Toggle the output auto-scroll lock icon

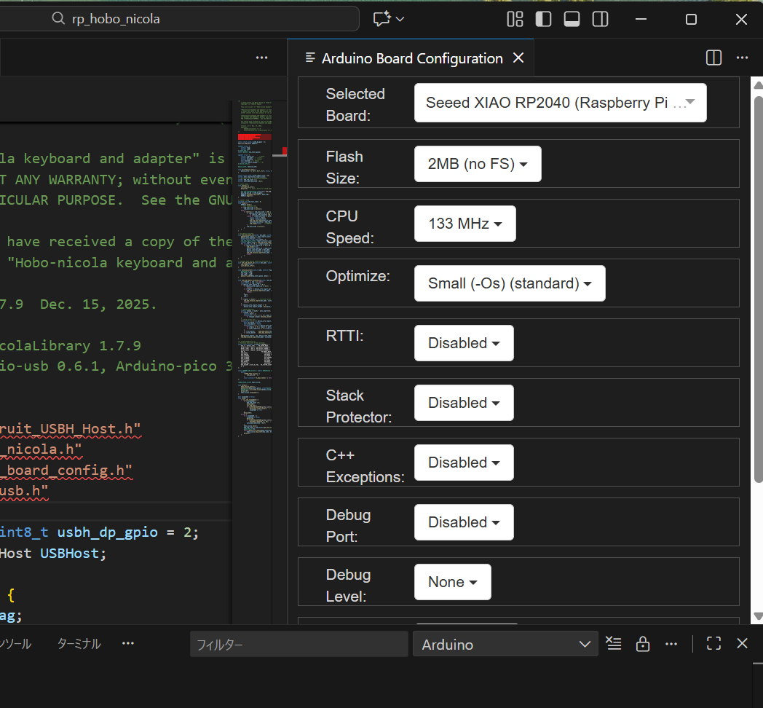click(x=642, y=644)
